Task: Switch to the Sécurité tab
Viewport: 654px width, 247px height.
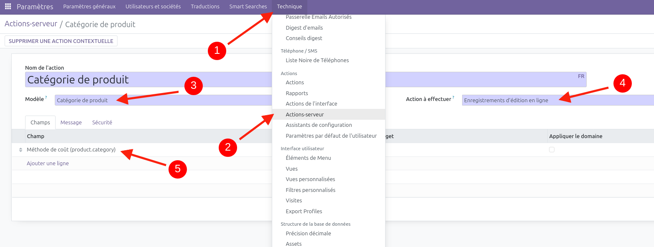Action: point(102,123)
